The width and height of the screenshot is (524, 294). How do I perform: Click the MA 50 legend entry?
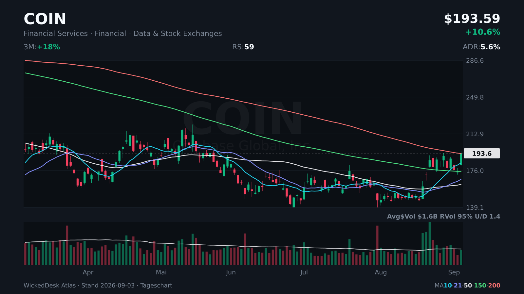tap(468, 286)
